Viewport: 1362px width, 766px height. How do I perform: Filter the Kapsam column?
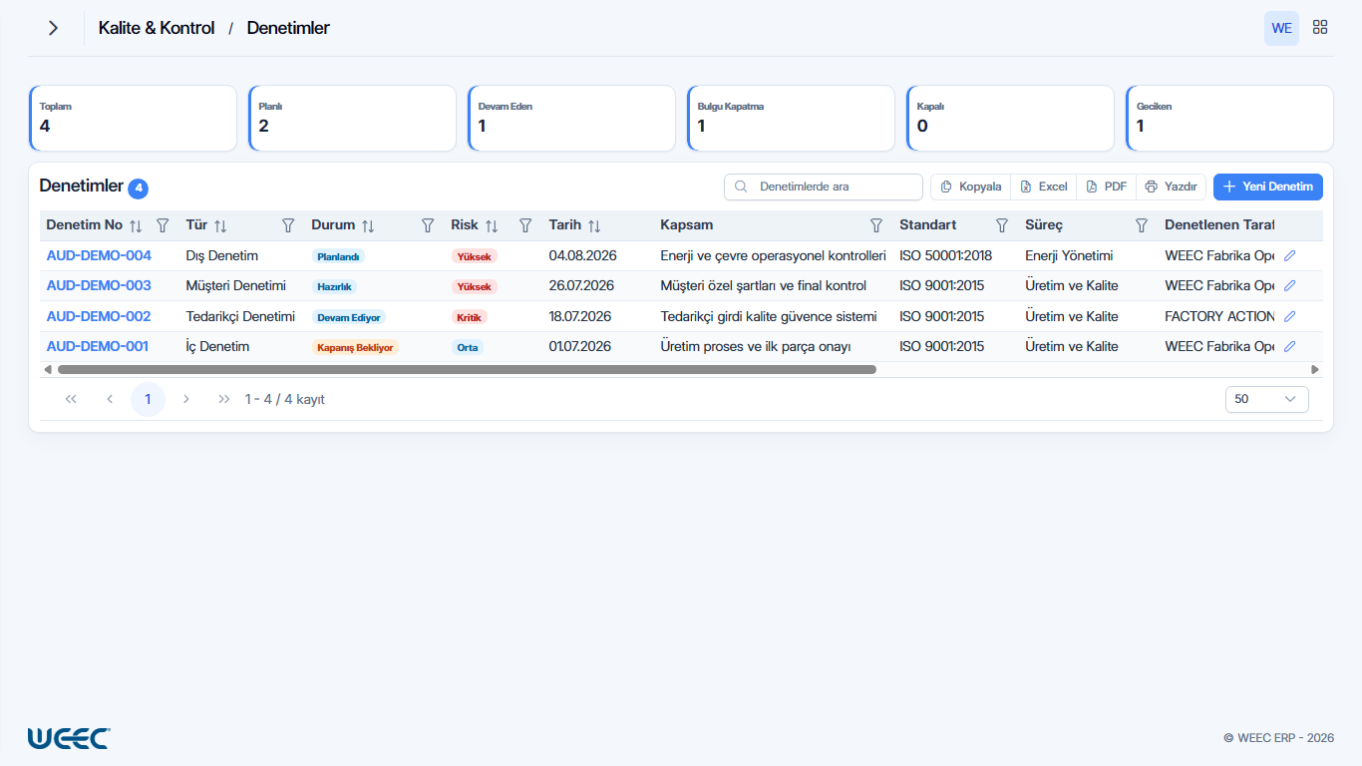coord(876,226)
